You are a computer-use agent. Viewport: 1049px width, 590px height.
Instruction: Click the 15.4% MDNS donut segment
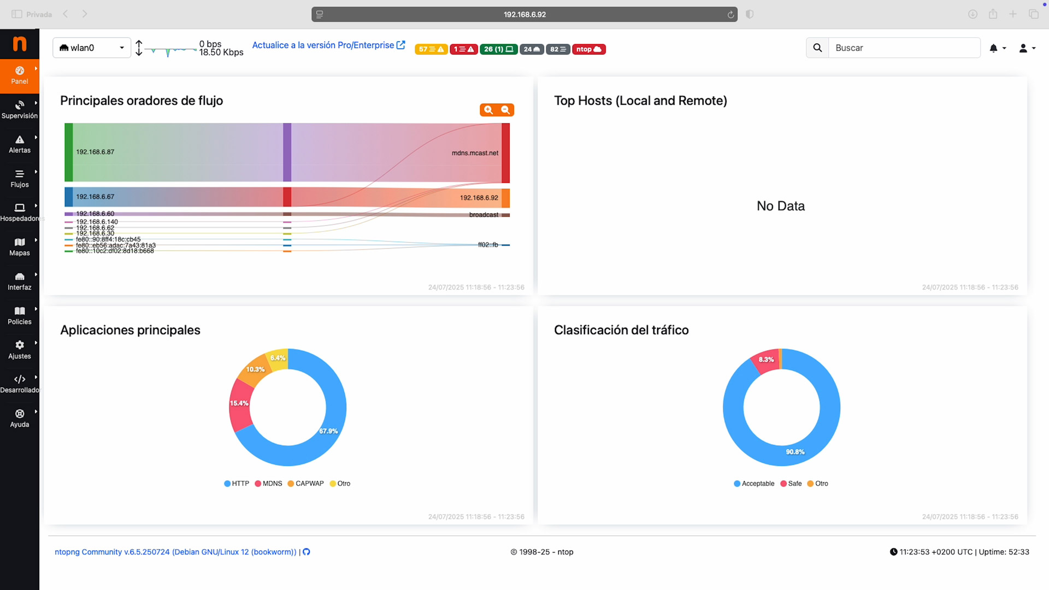click(x=239, y=403)
